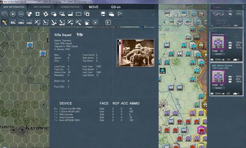Open the weather cloud and sun icon
246x148 pixels.
tap(111, 14)
